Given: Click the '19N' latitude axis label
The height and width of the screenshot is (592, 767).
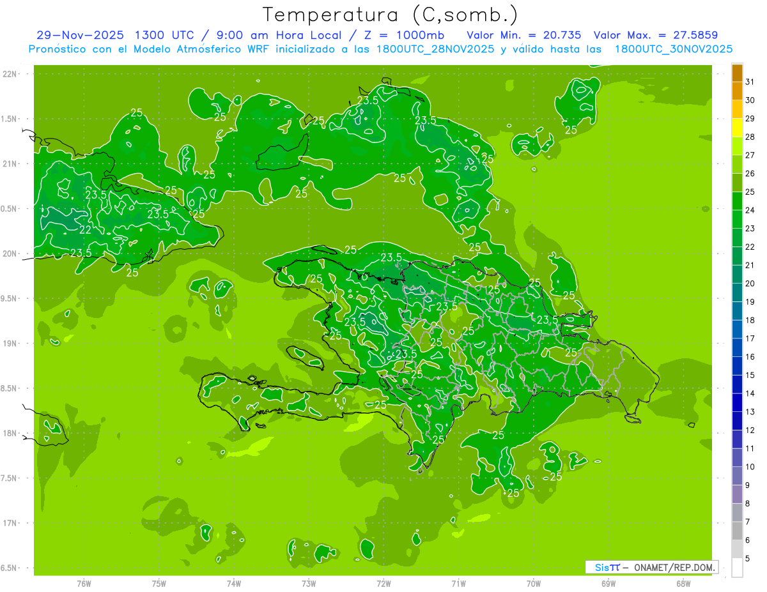Looking at the screenshot, I should pos(10,344).
